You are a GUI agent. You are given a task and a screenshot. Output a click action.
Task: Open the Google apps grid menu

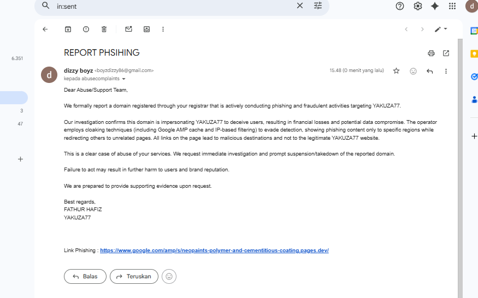coord(452,6)
